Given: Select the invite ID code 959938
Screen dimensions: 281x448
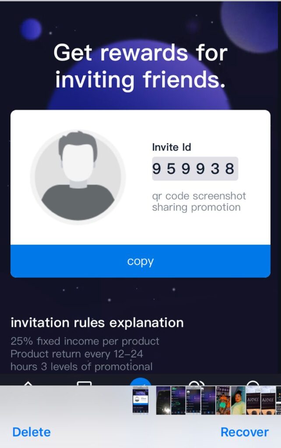Looking at the screenshot, I should click(x=195, y=168).
